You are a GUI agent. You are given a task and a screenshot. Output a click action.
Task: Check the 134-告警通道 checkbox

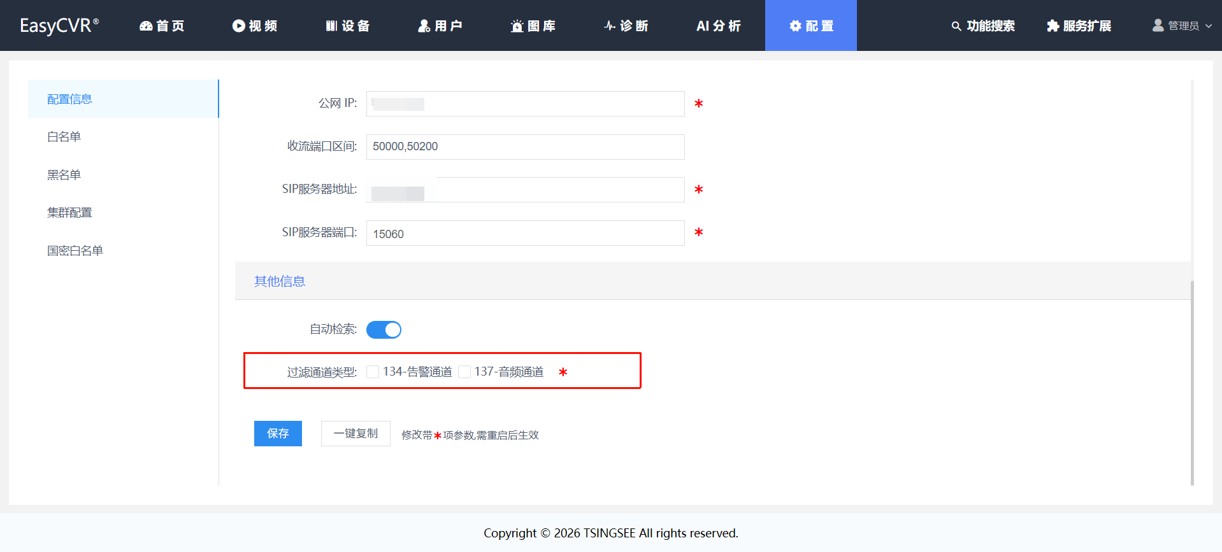(x=373, y=372)
